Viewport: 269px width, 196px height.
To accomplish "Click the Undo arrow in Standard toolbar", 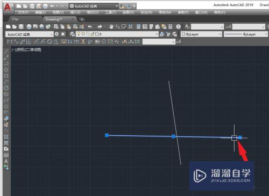I will pyautogui.click(x=90, y=27).
